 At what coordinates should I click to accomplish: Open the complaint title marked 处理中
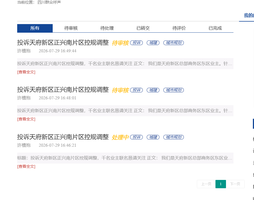pos(63,137)
